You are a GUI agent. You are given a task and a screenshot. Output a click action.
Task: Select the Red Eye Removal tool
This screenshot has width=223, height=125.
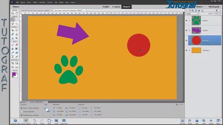coord(13,30)
